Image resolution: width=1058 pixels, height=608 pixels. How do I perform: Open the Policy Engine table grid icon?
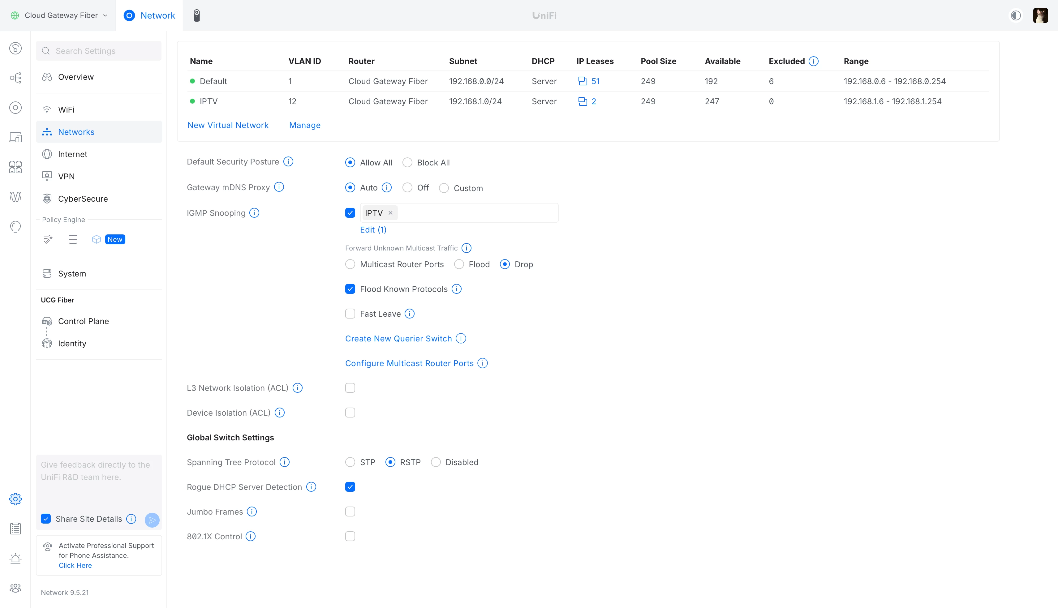point(73,239)
